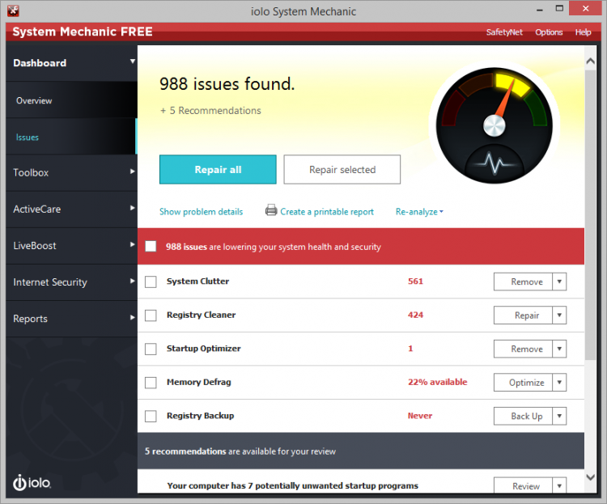607x504 pixels.
Task: Open the SafetyNet menu
Action: click(504, 32)
